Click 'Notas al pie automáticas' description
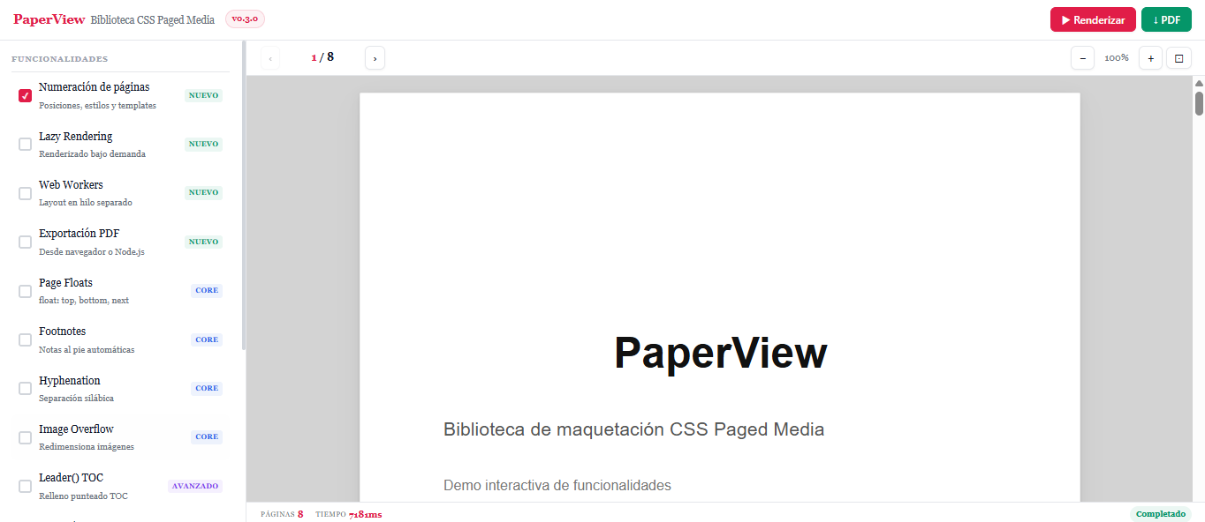The width and height of the screenshot is (1205, 522). pos(87,350)
